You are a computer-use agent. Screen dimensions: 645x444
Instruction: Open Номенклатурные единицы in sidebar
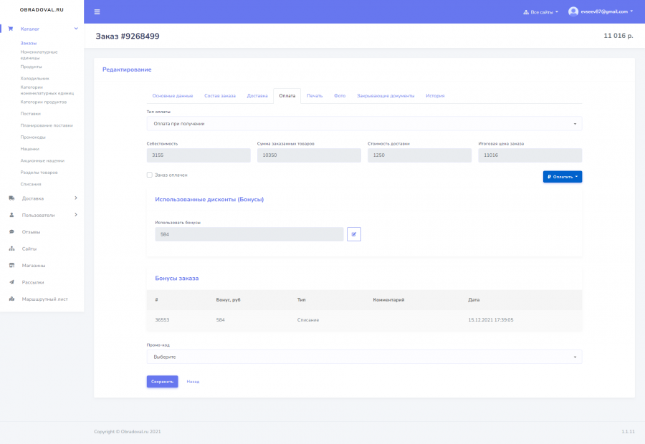click(39, 54)
